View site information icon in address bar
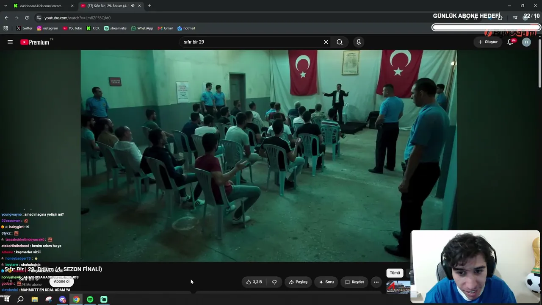Screen dimensions: 542x305 pos(39,18)
